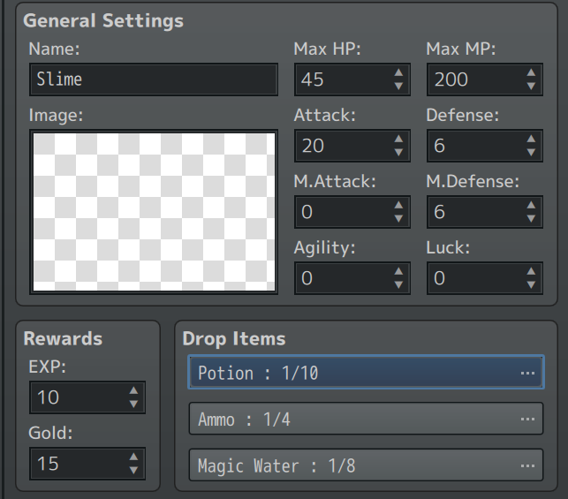
Task: Increase Max MP with up arrow
Action: [532, 72]
